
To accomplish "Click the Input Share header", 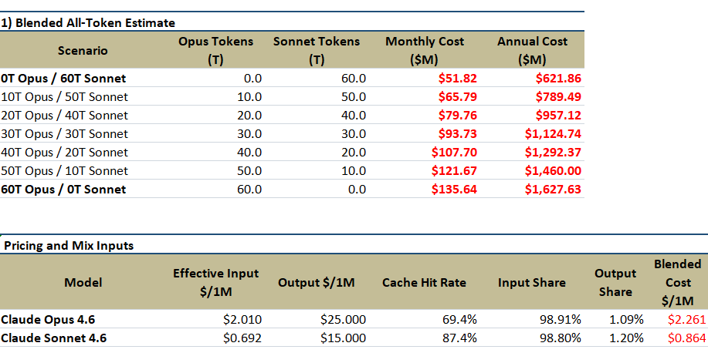I will click(x=532, y=282).
